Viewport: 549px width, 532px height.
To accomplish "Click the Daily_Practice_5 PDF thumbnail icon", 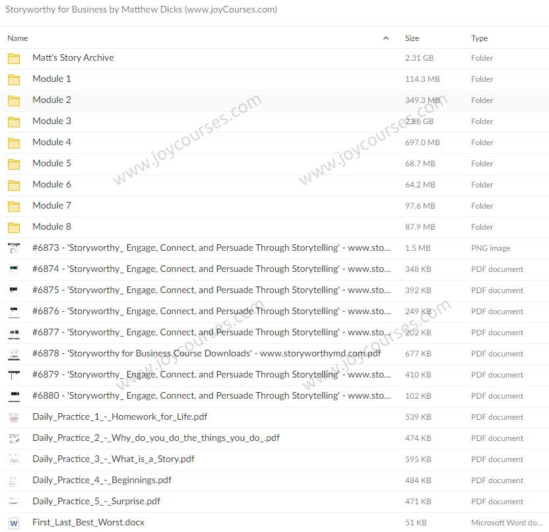I will coord(14,502).
